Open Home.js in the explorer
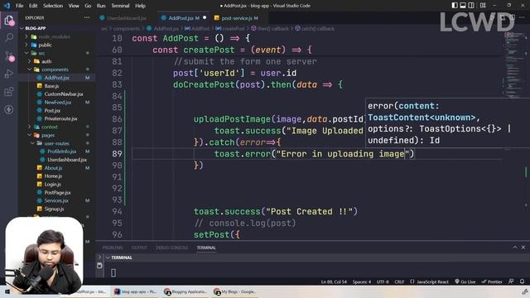 [x=56, y=176]
